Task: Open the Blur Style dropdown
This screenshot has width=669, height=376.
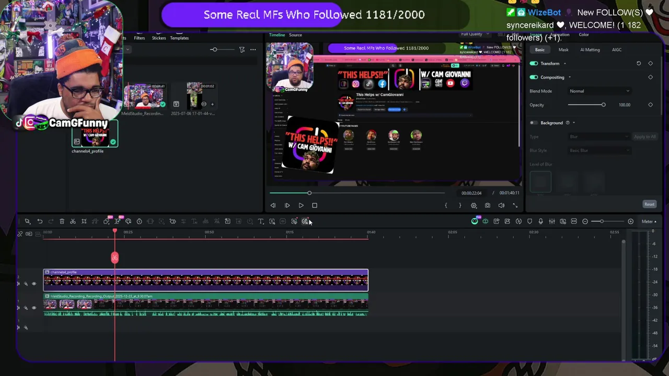Action: (x=599, y=150)
